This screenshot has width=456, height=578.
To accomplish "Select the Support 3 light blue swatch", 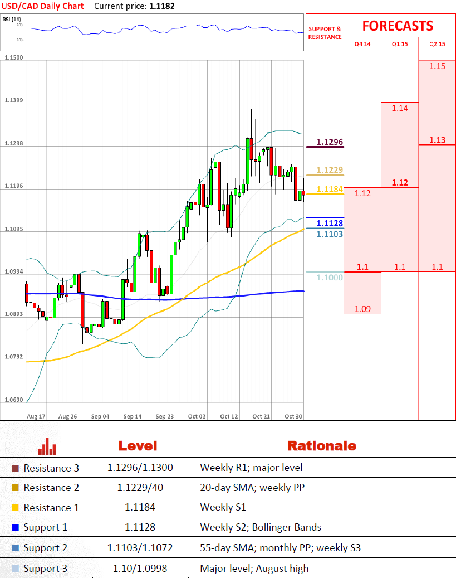I will coord(15,569).
